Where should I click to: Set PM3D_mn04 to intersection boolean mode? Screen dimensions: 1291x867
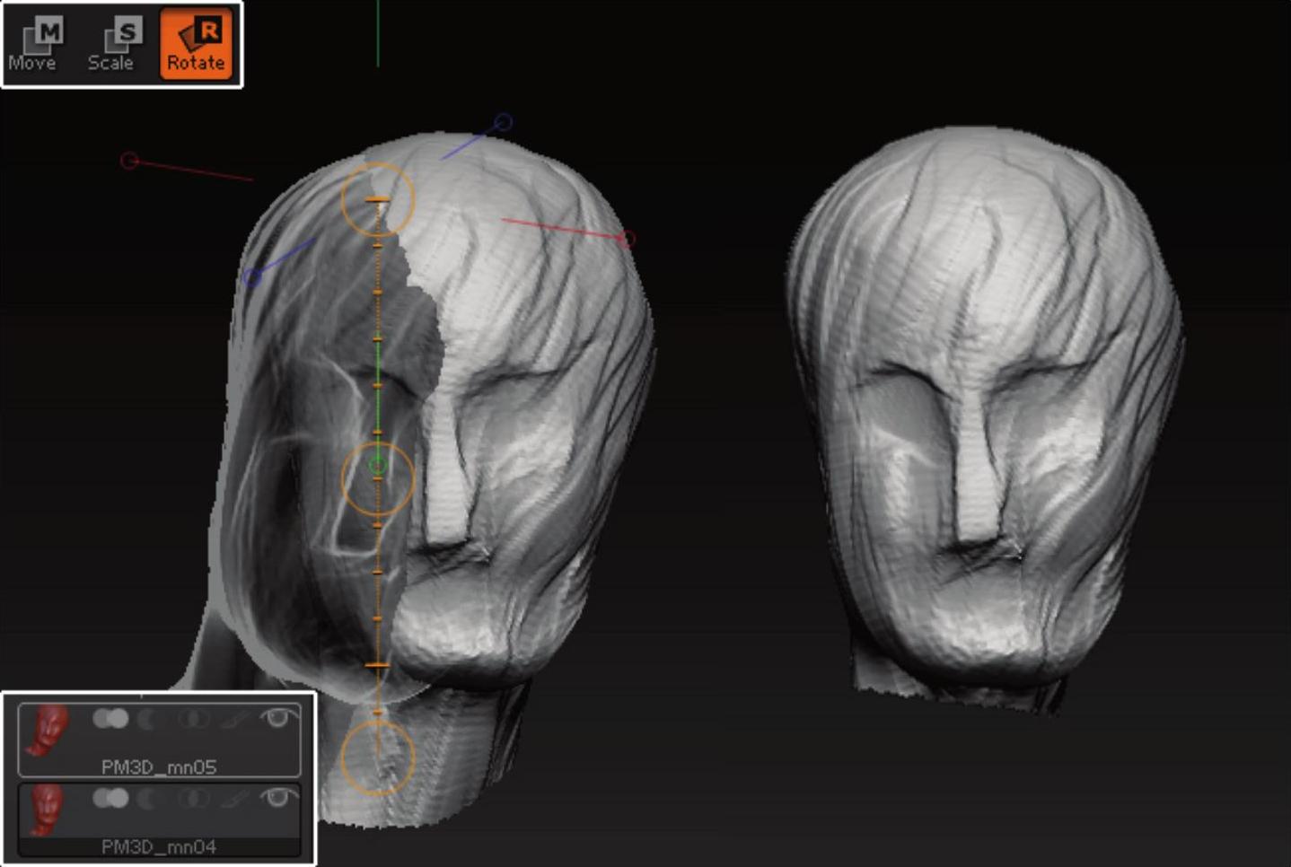click(x=192, y=798)
